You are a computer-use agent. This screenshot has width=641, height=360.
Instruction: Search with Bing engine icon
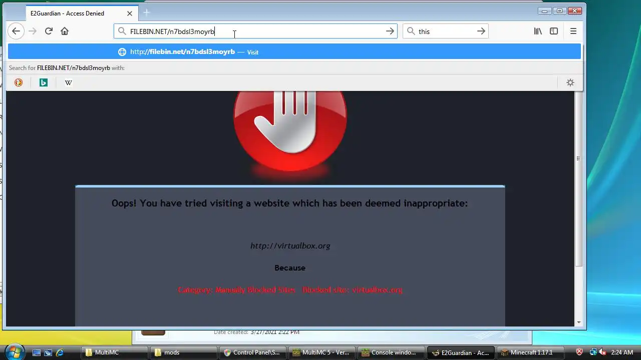coord(44,82)
